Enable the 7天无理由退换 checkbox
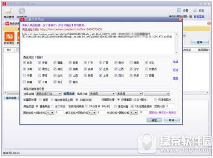Image resolution: width=213 pixels, height=158 pixels. (x=132, y=106)
